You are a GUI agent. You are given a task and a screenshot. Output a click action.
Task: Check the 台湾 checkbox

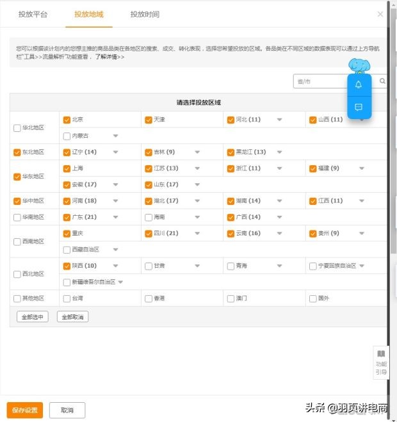[x=67, y=298]
